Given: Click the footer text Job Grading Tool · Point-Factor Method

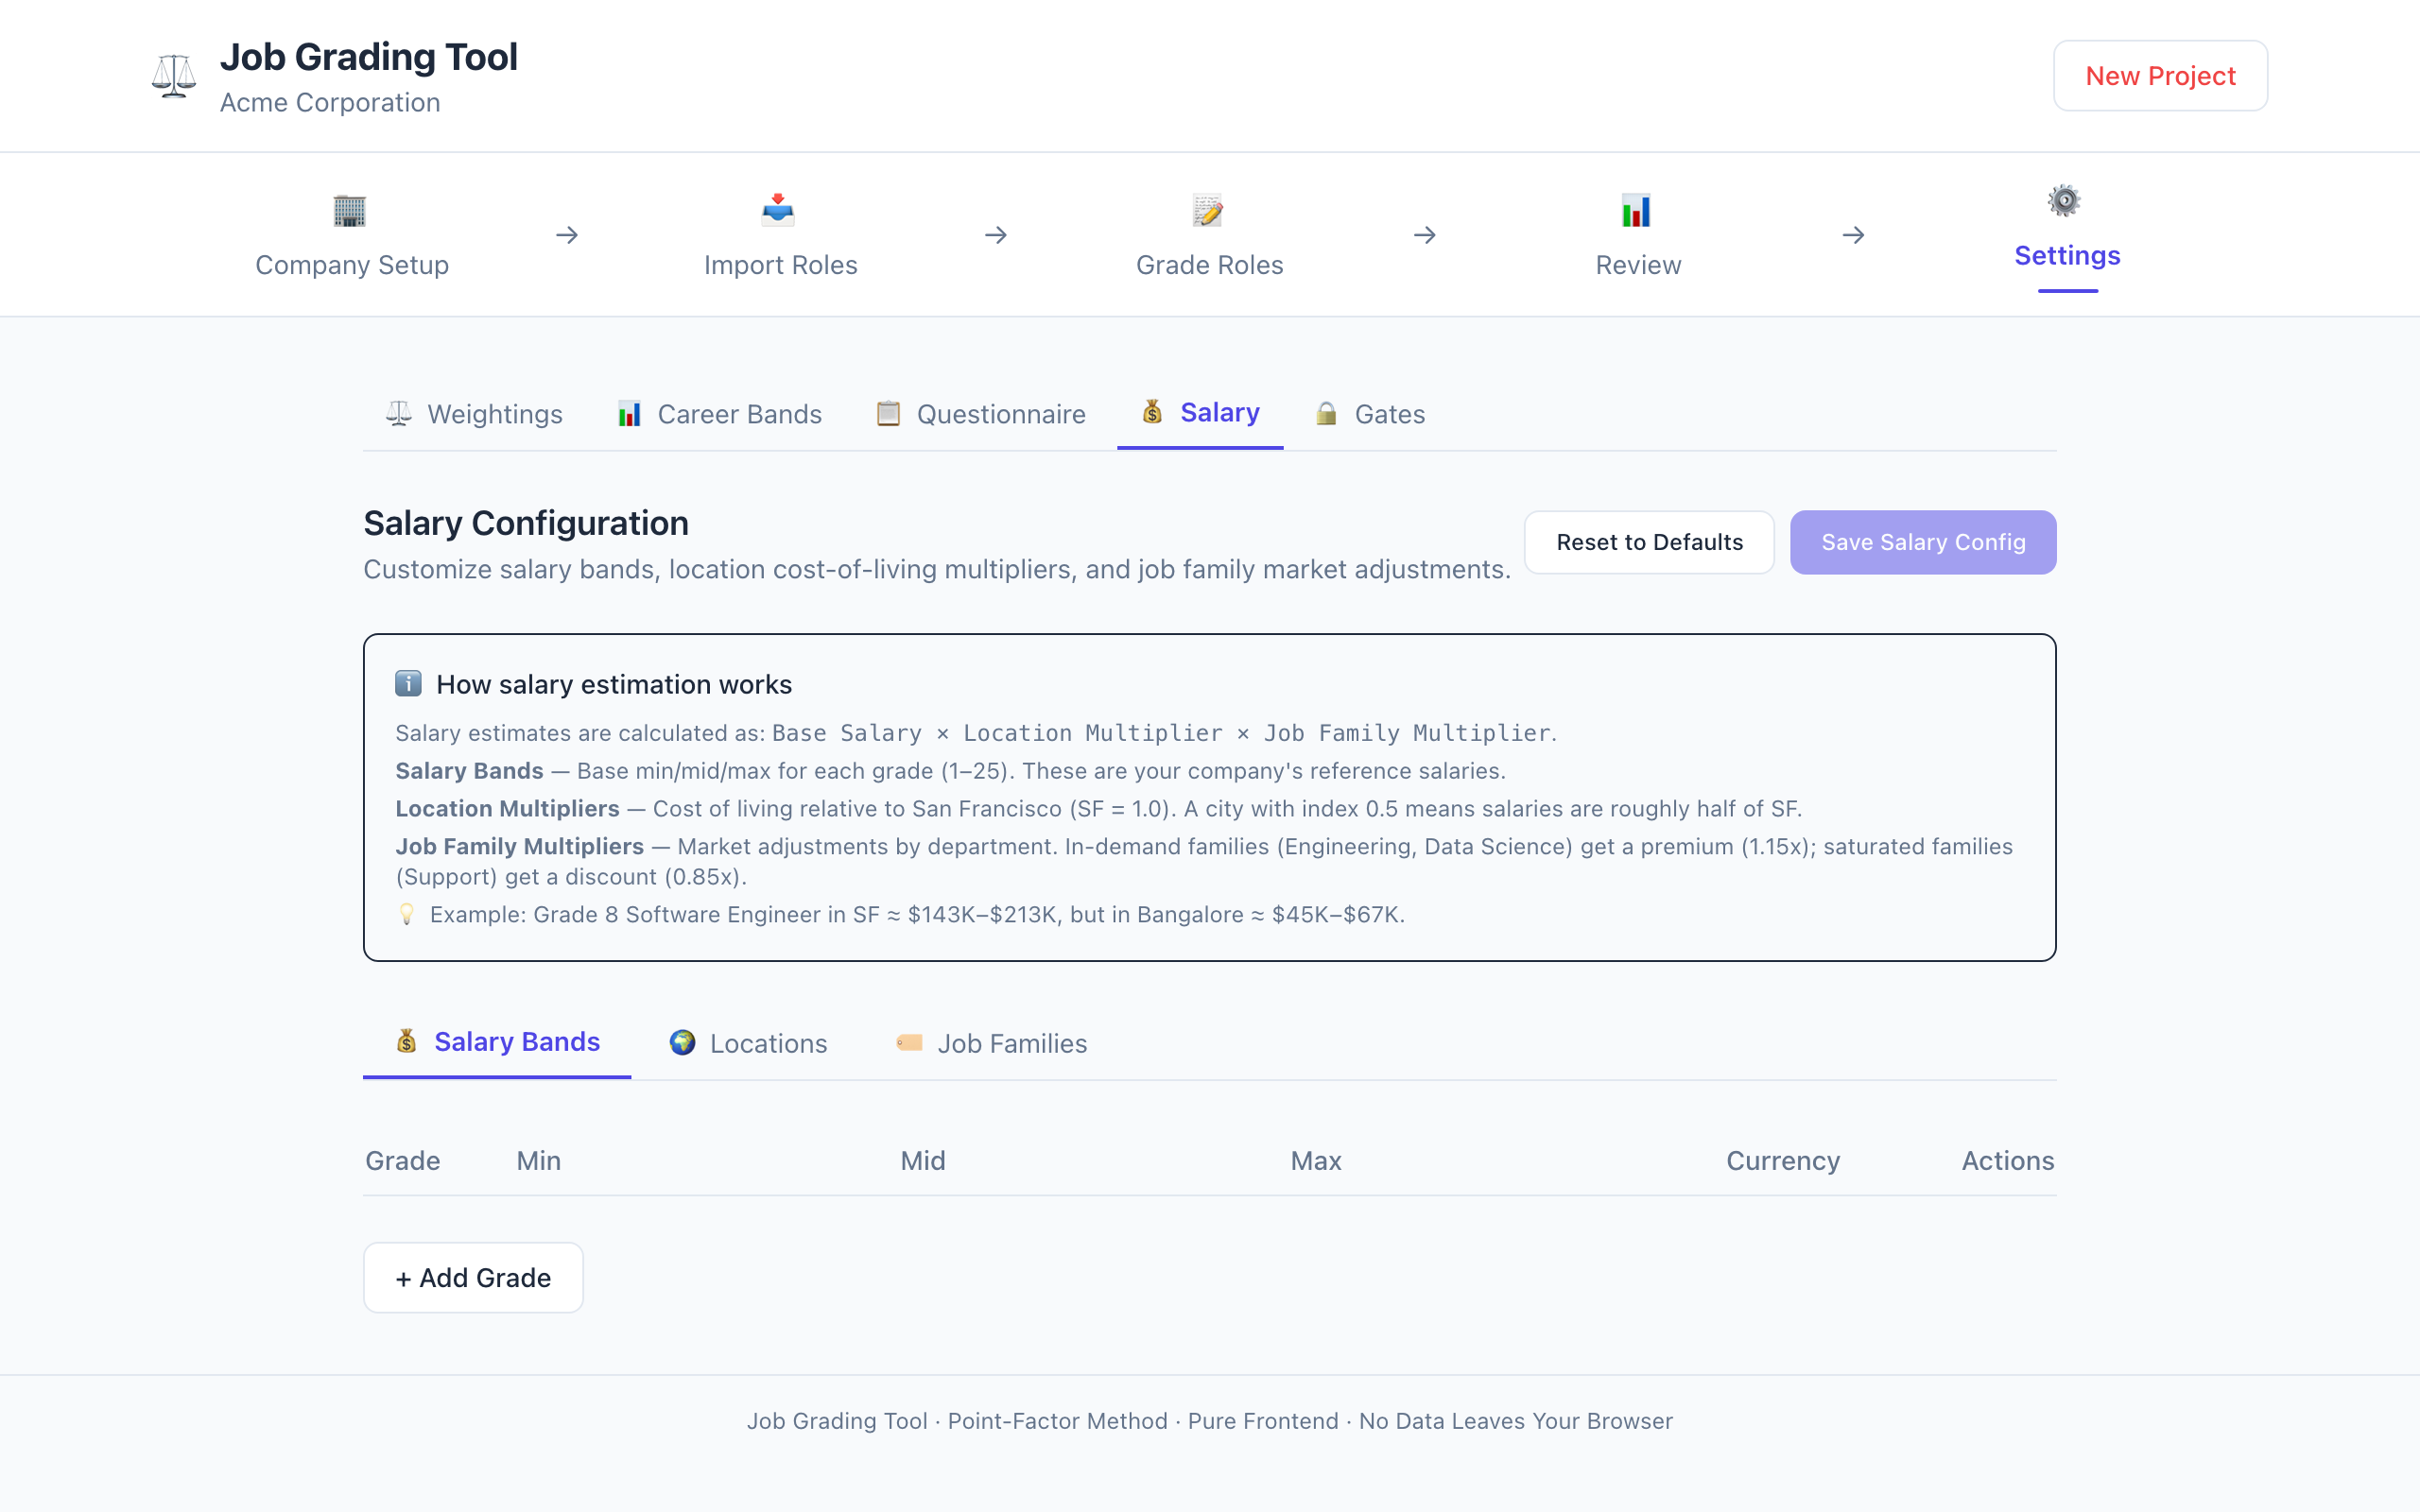Looking at the screenshot, I should [x=957, y=1421].
